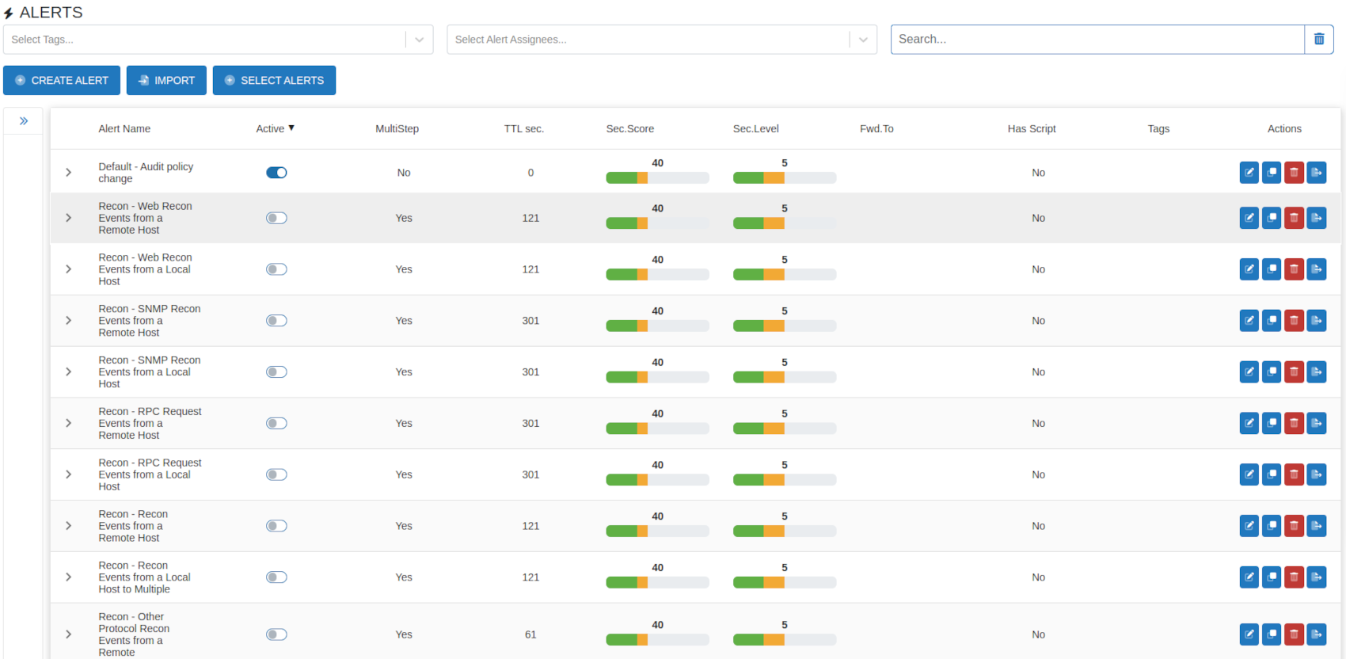Click the IMPORT button
This screenshot has height=659, width=1346.
tap(166, 81)
